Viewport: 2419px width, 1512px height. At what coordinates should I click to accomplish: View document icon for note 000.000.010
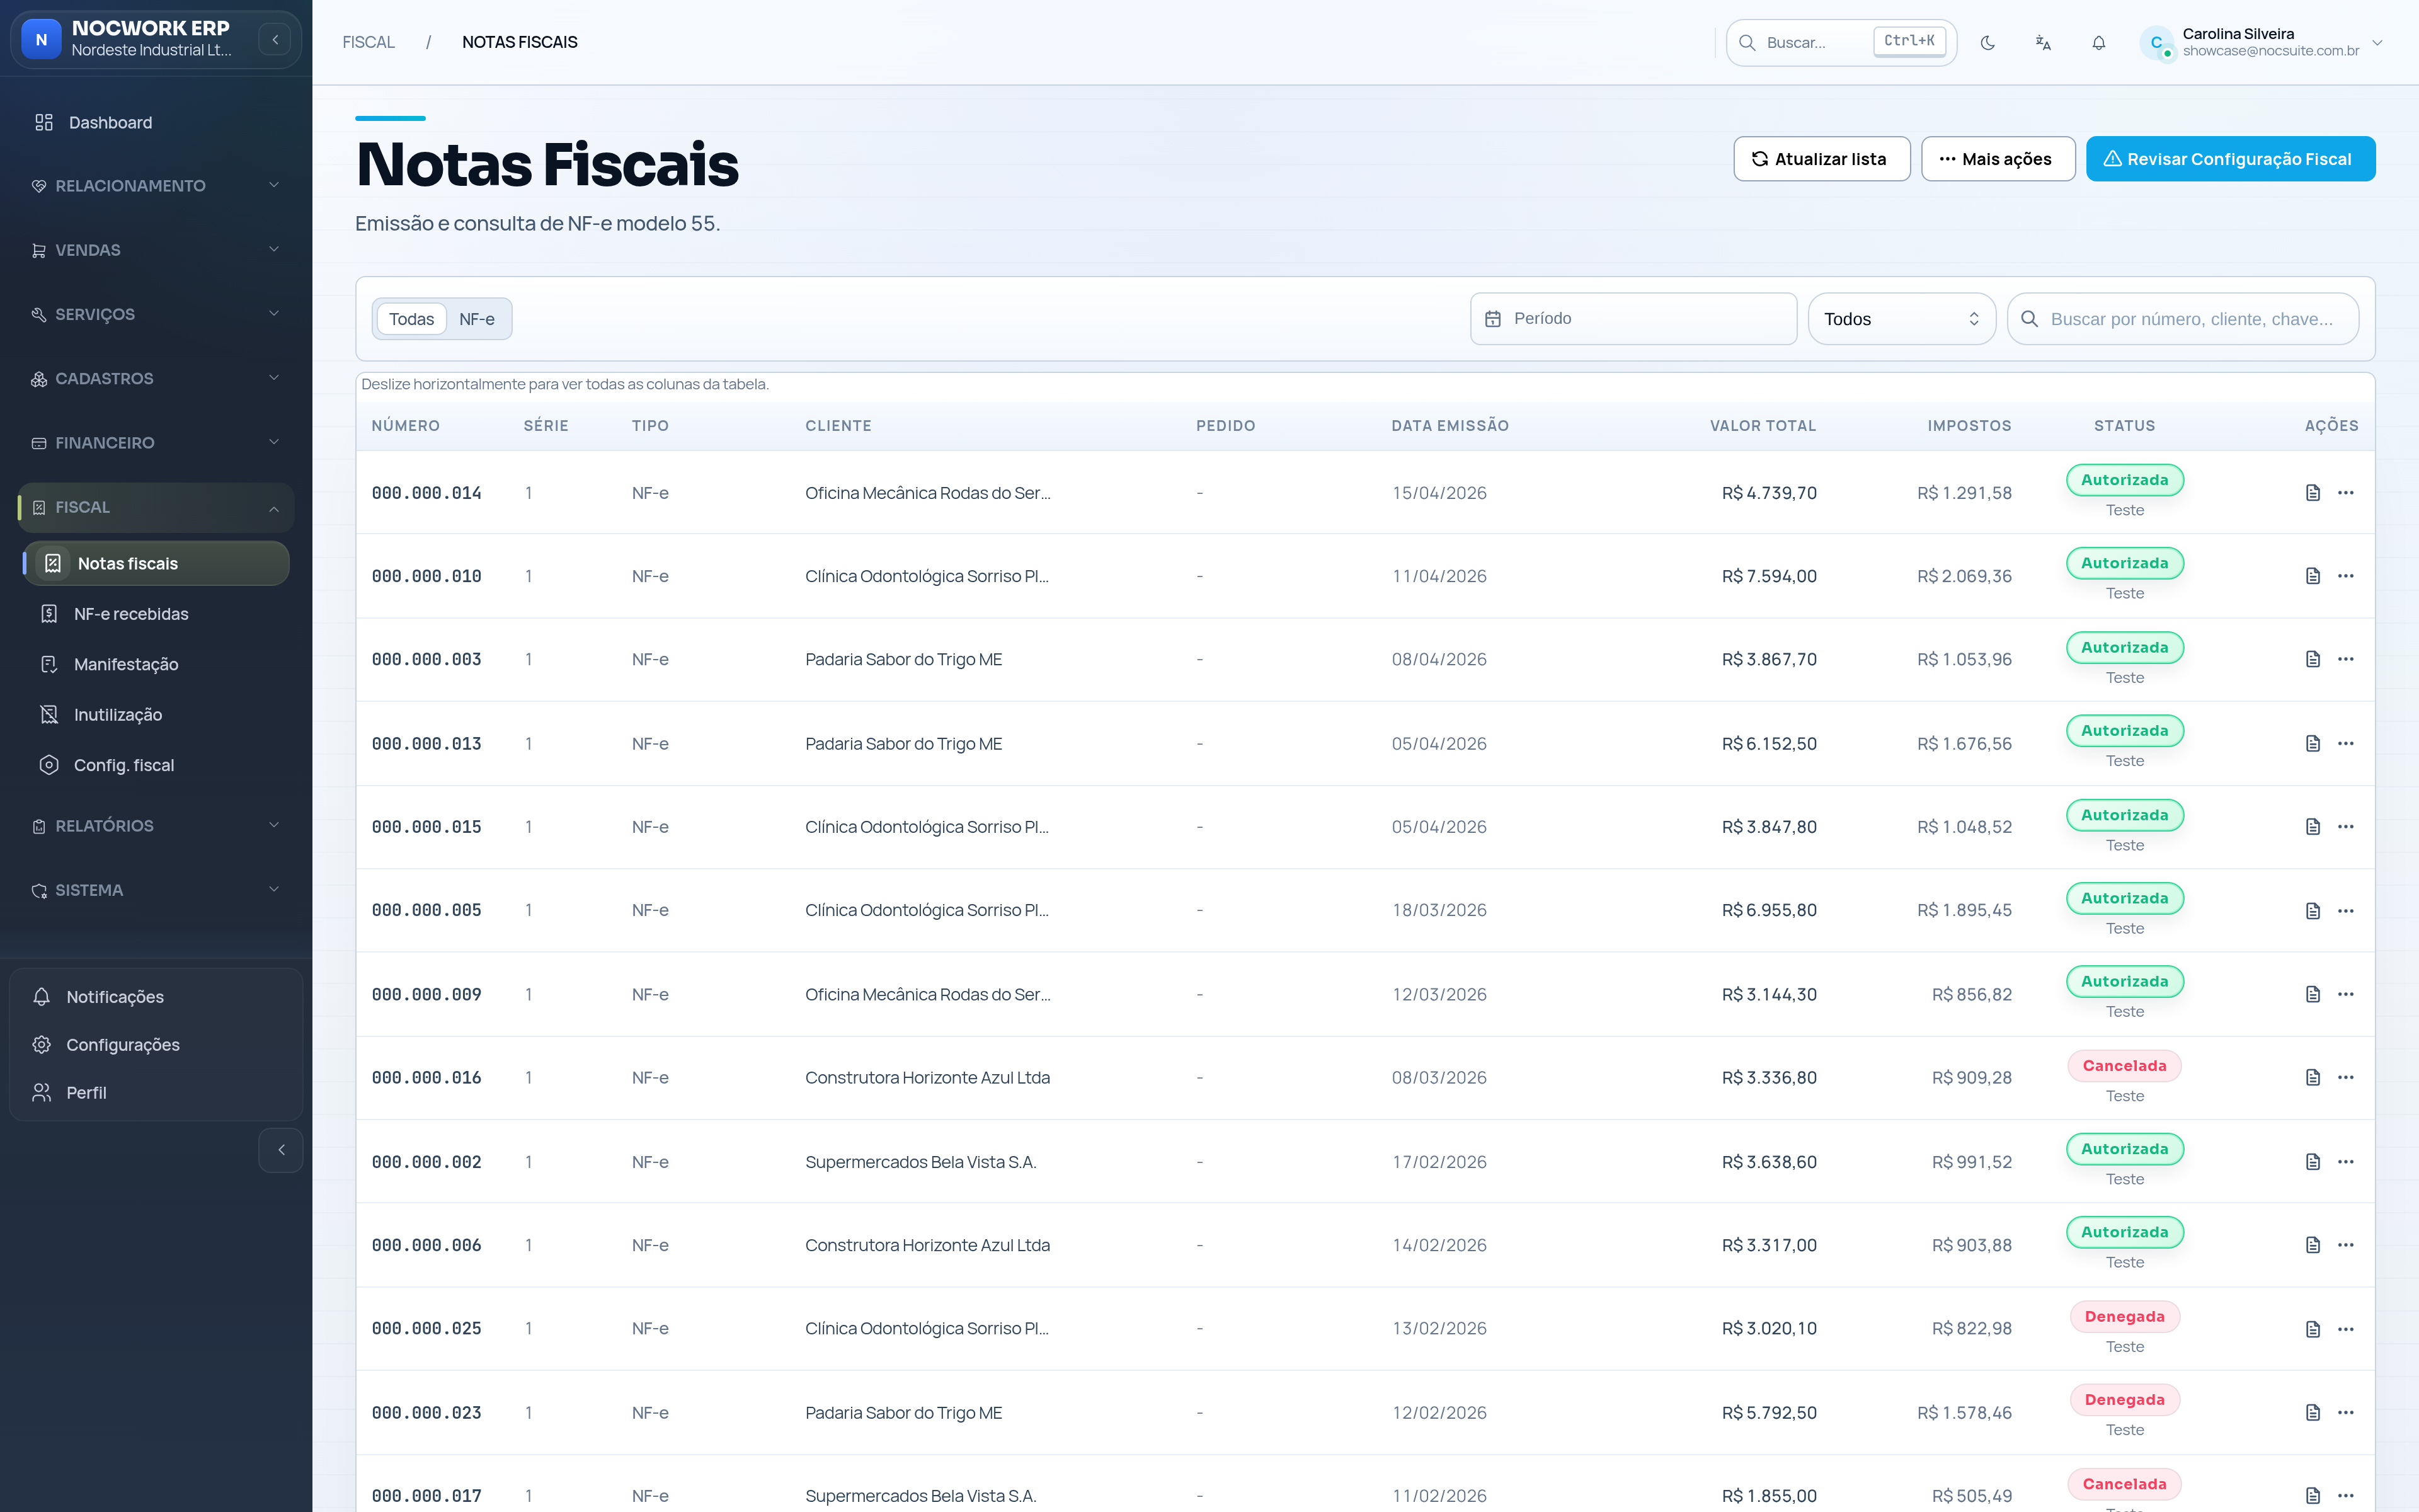tap(2312, 576)
